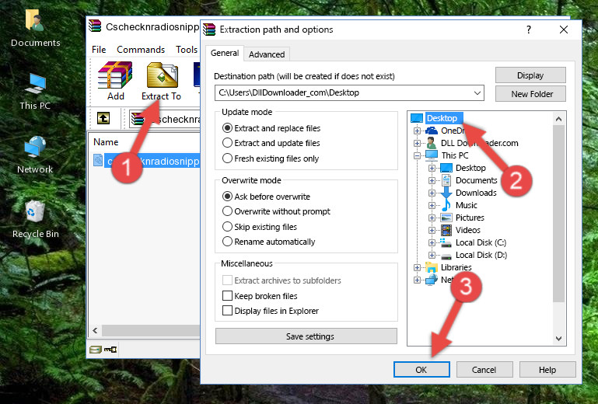Select the This PC monitor icon in tree

click(x=432, y=155)
